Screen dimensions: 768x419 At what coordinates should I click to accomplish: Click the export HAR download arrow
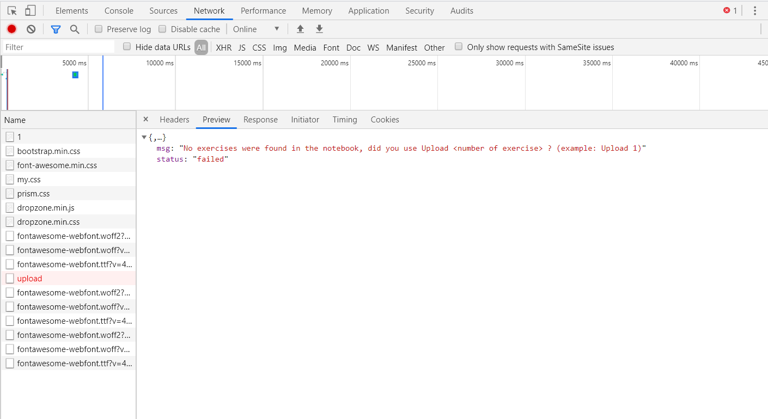click(x=320, y=29)
